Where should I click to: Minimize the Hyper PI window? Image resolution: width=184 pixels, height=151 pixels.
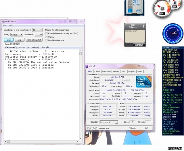(x=70, y=21)
